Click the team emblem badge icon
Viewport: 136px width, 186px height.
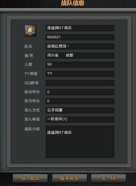(x=30, y=31)
